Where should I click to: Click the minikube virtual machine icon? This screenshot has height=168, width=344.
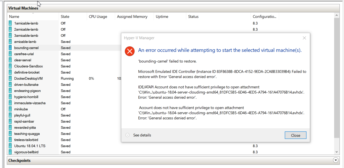pyautogui.click(x=10, y=109)
